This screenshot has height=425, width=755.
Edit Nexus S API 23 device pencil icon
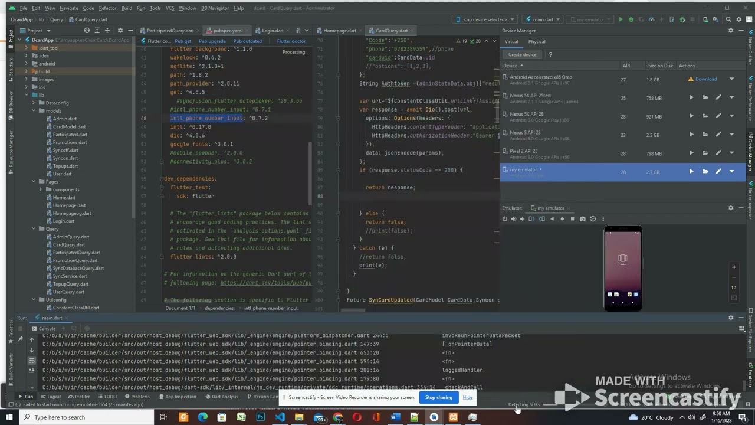coord(718,135)
